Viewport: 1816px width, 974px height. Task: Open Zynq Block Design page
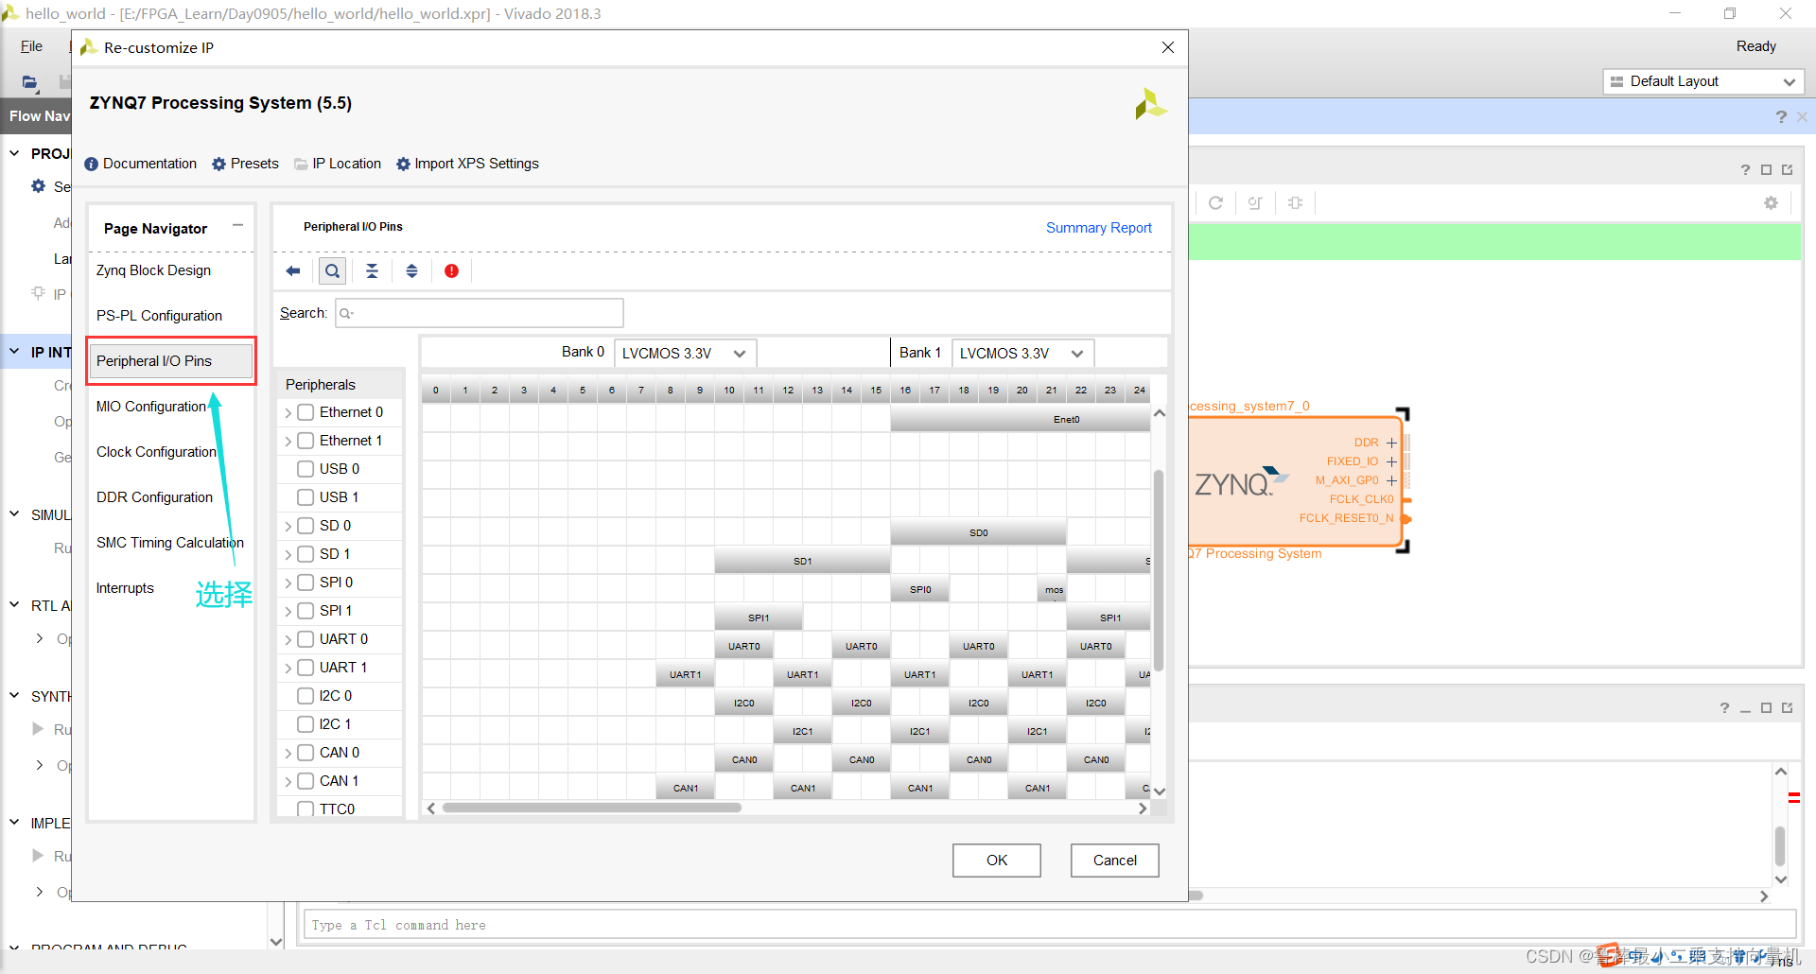click(x=153, y=270)
